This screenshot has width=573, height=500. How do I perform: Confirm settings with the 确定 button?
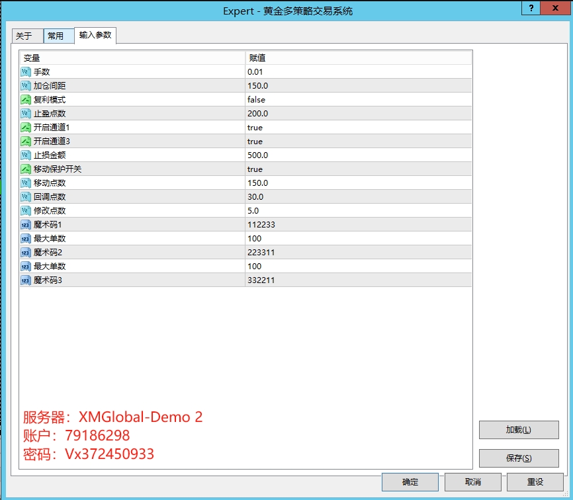[410, 482]
